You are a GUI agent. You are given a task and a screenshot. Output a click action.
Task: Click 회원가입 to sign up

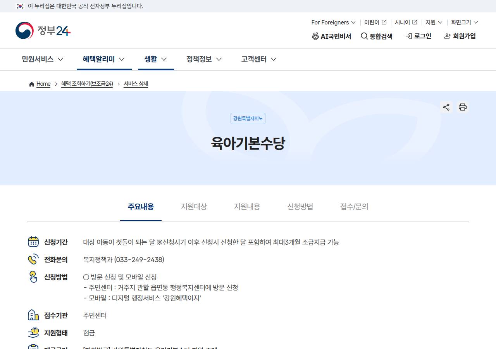[x=460, y=36]
